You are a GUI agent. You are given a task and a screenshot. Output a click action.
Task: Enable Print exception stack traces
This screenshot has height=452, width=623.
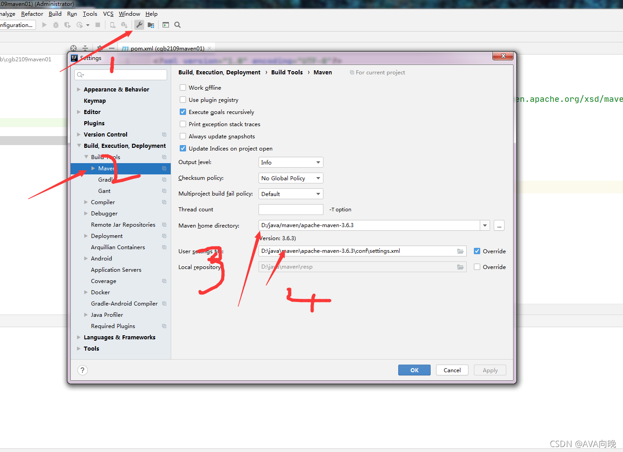click(183, 124)
